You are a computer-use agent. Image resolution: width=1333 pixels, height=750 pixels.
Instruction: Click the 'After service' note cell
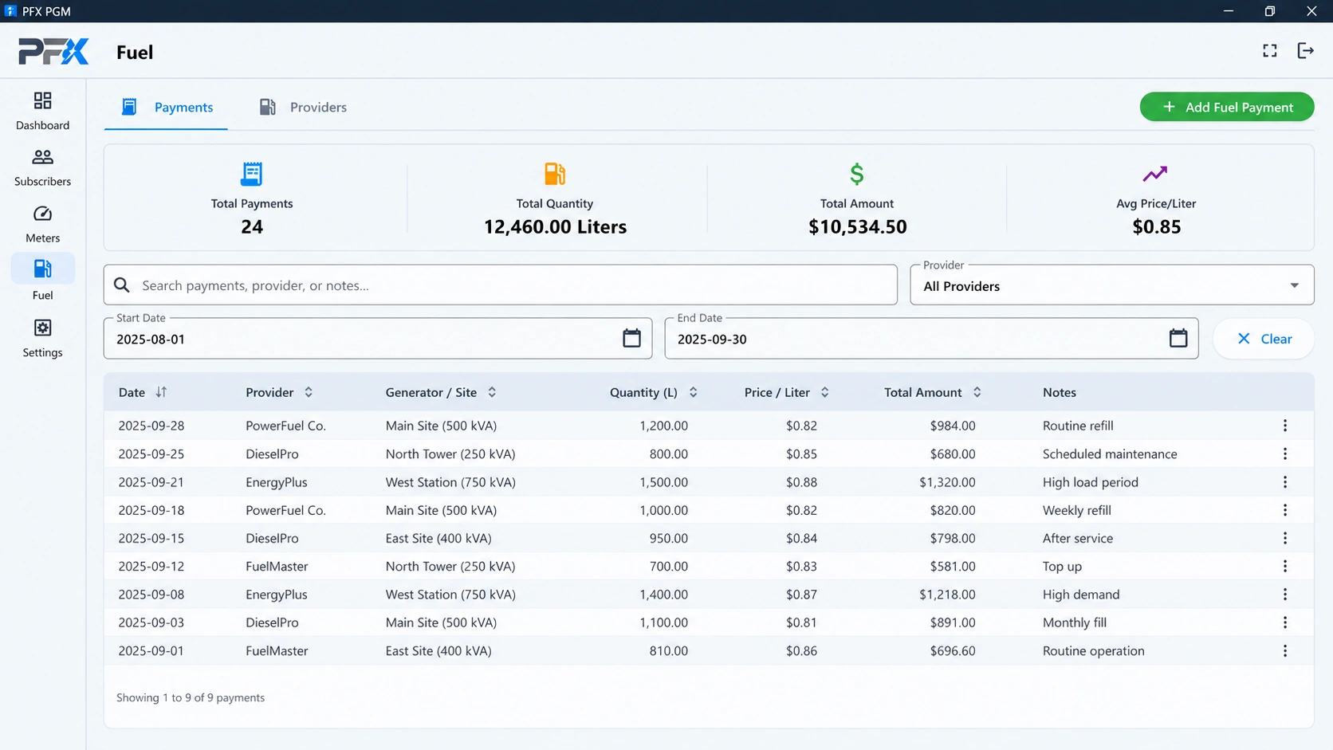(1078, 538)
